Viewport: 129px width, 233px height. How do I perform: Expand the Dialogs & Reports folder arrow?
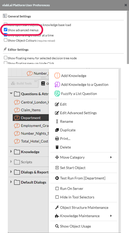(11, 172)
